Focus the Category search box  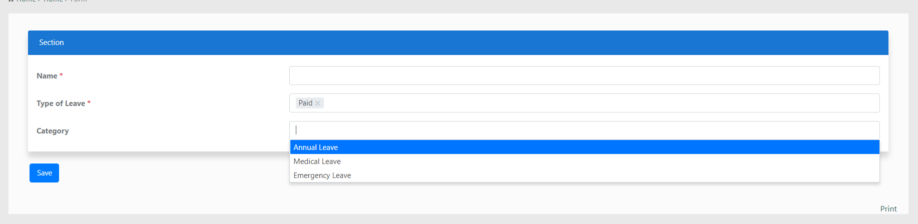pyautogui.click(x=584, y=130)
